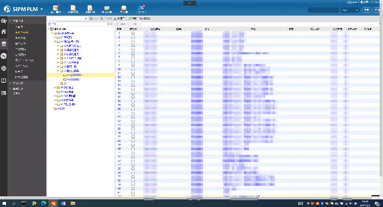The width and height of the screenshot is (383, 207).
Task: Open the search scope dropdown in header
Action: pyautogui.click(x=350, y=10)
